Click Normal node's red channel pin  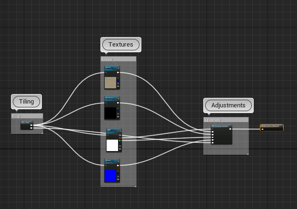tap(118, 168)
